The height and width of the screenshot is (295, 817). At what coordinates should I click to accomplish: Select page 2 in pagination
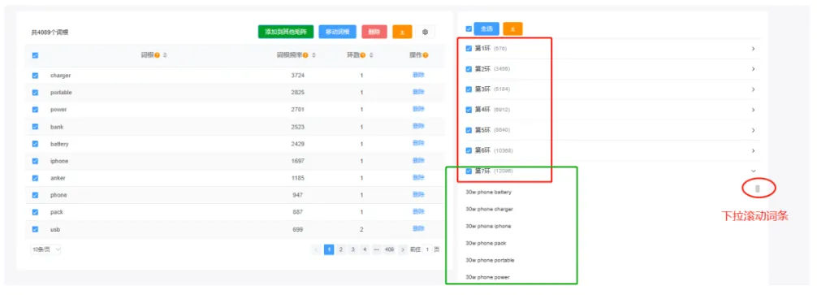[341, 249]
